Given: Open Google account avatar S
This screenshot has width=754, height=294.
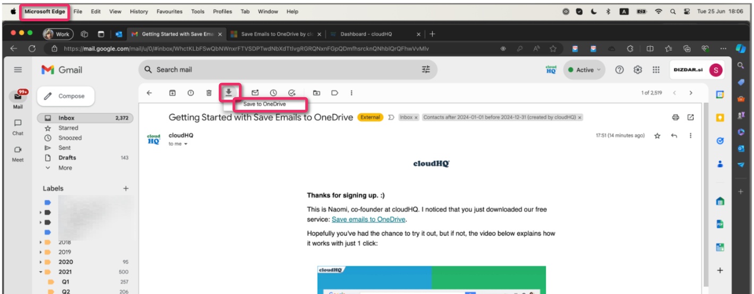Looking at the screenshot, I should click(716, 70).
